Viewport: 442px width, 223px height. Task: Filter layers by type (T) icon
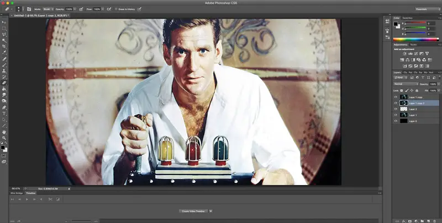pyautogui.click(x=423, y=77)
